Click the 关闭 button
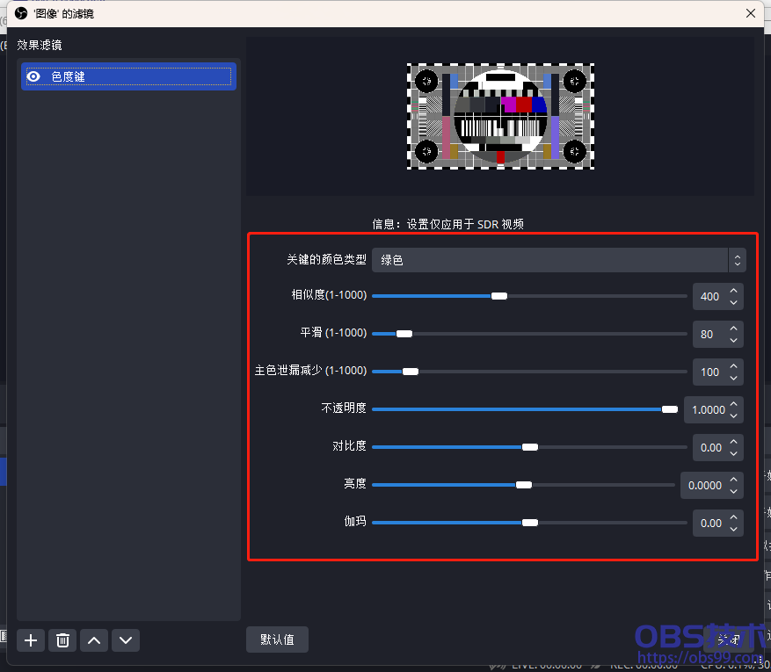The image size is (771, 672). pyautogui.click(x=729, y=639)
